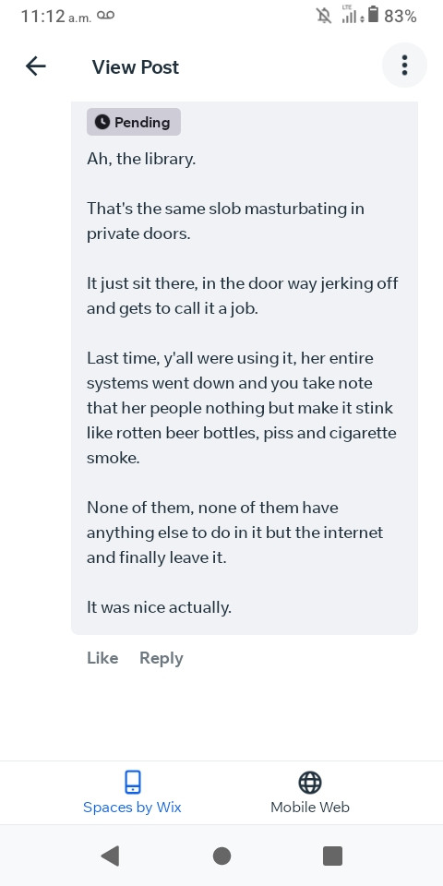Tap the muted notifications bell icon
Image resolution: width=443 pixels, height=886 pixels.
[324, 16]
